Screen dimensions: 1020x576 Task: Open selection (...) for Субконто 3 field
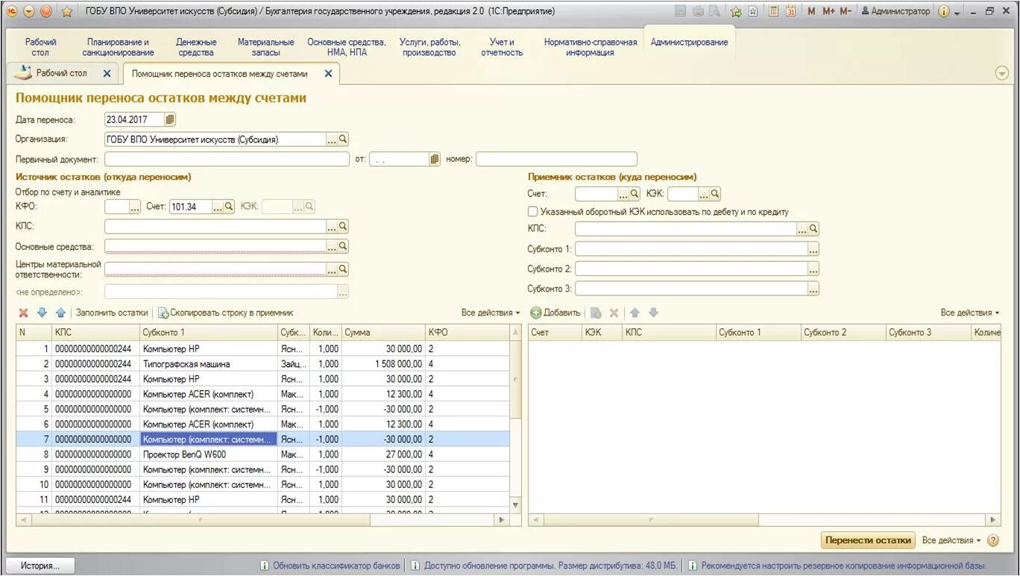tap(813, 289)
